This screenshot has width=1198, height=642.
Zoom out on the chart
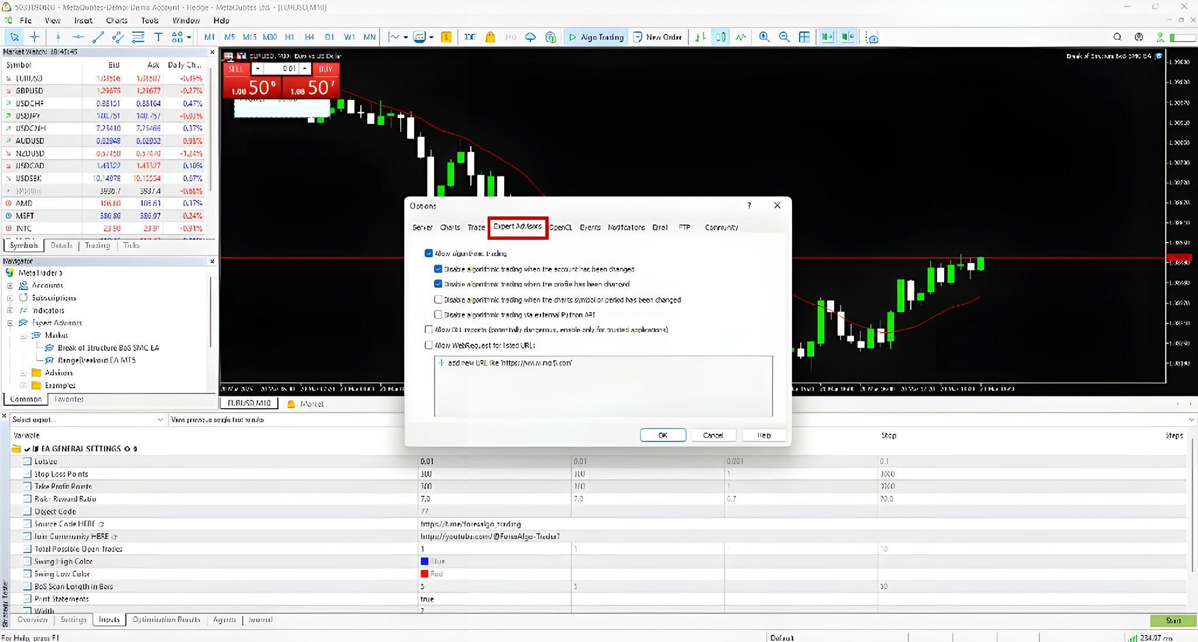[784, 37]
